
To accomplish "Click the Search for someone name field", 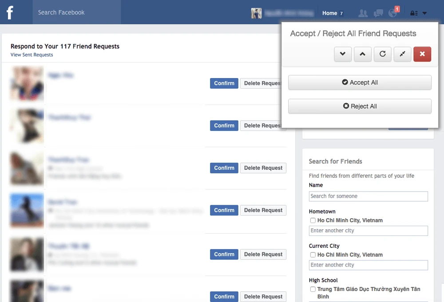I will 368,196.
